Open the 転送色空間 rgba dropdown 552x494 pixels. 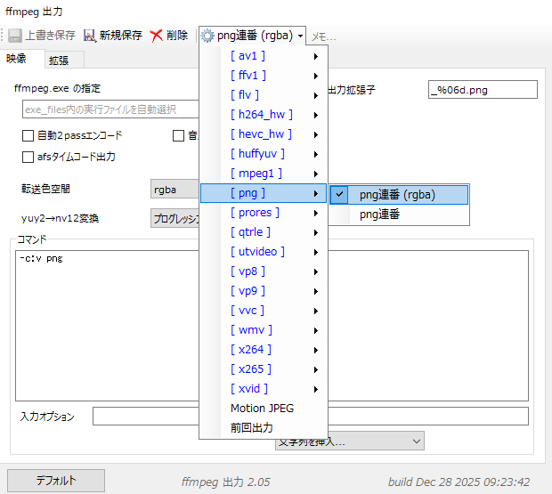pyautogui.click(x=175, y=190)
